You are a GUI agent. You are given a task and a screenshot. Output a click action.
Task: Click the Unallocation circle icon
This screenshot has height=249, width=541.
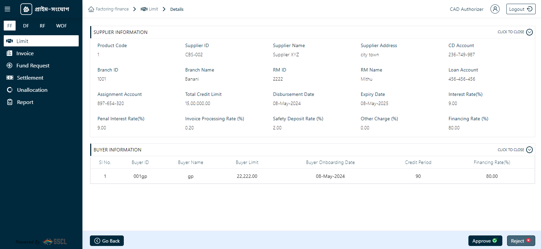[x=10, y=90]
